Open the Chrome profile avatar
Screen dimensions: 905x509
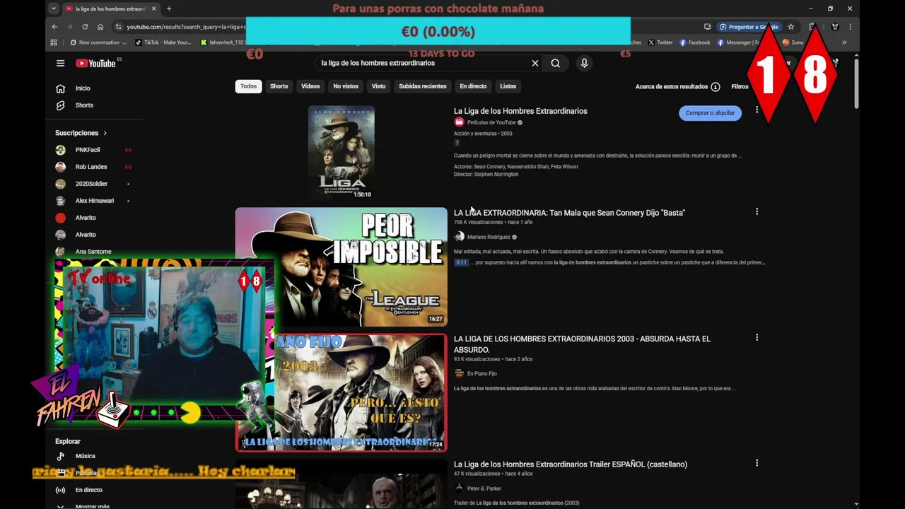[835, 27]
